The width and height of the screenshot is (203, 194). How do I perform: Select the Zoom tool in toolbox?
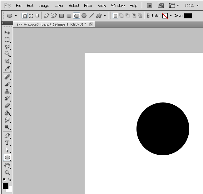(x=7, y=172)
